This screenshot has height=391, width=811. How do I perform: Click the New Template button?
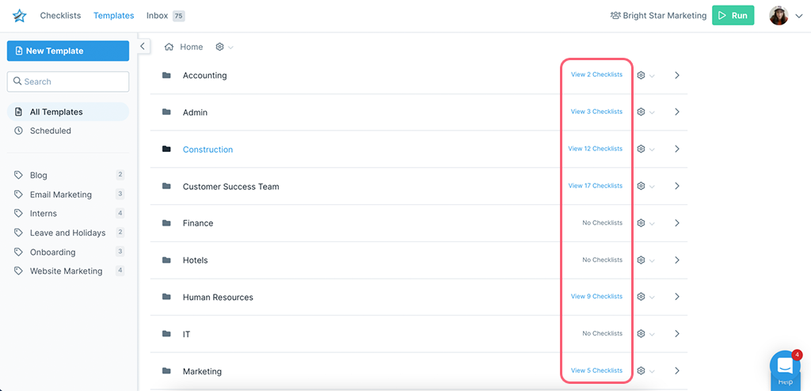click(x=68, y=51)
